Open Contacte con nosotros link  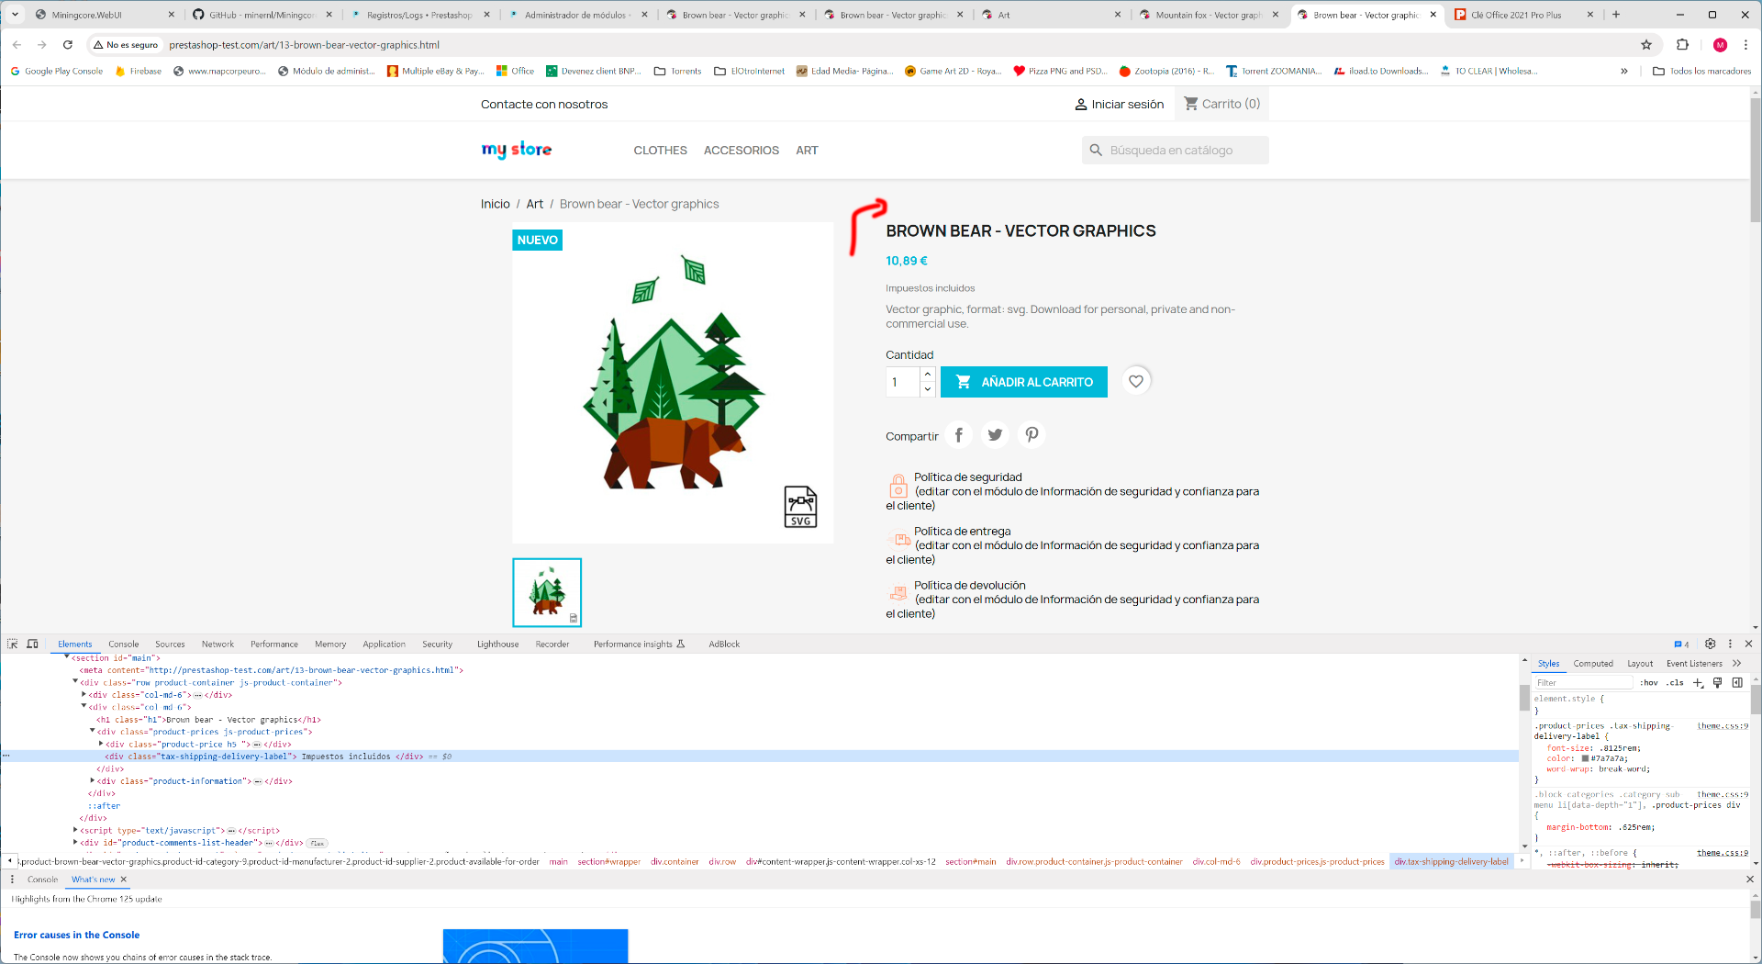click(544, 104)
